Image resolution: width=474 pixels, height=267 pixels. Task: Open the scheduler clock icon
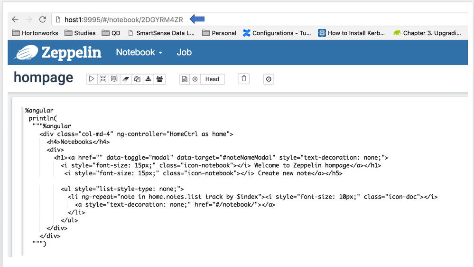269,79
